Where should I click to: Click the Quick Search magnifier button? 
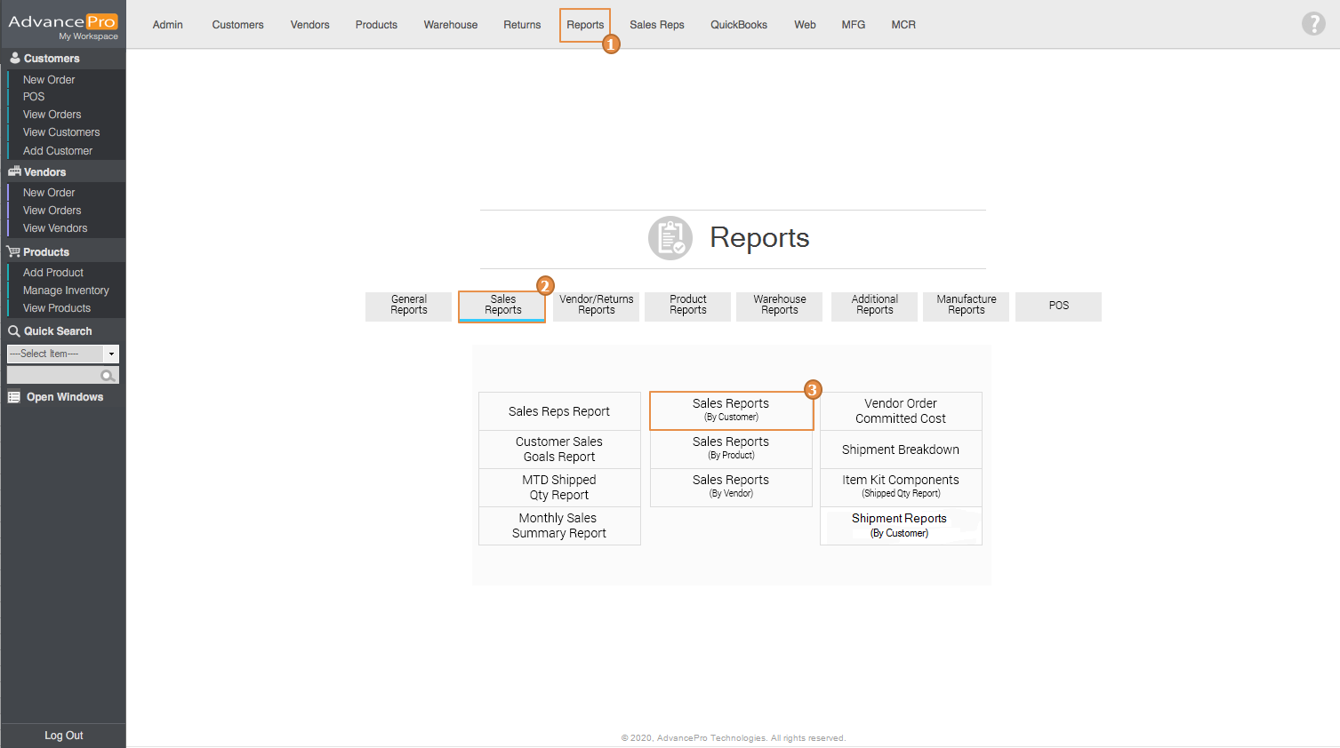(108, 376)
